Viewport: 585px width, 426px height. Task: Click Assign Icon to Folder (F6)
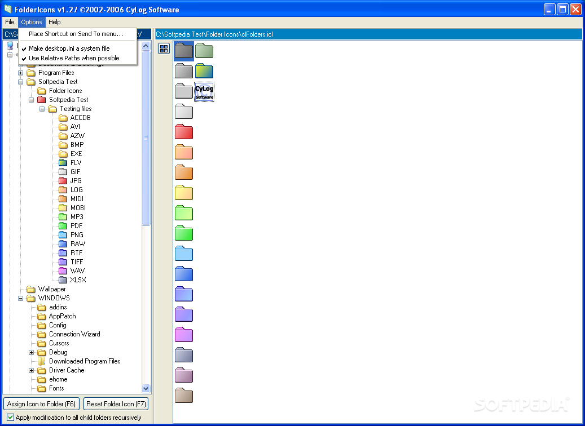41,403
